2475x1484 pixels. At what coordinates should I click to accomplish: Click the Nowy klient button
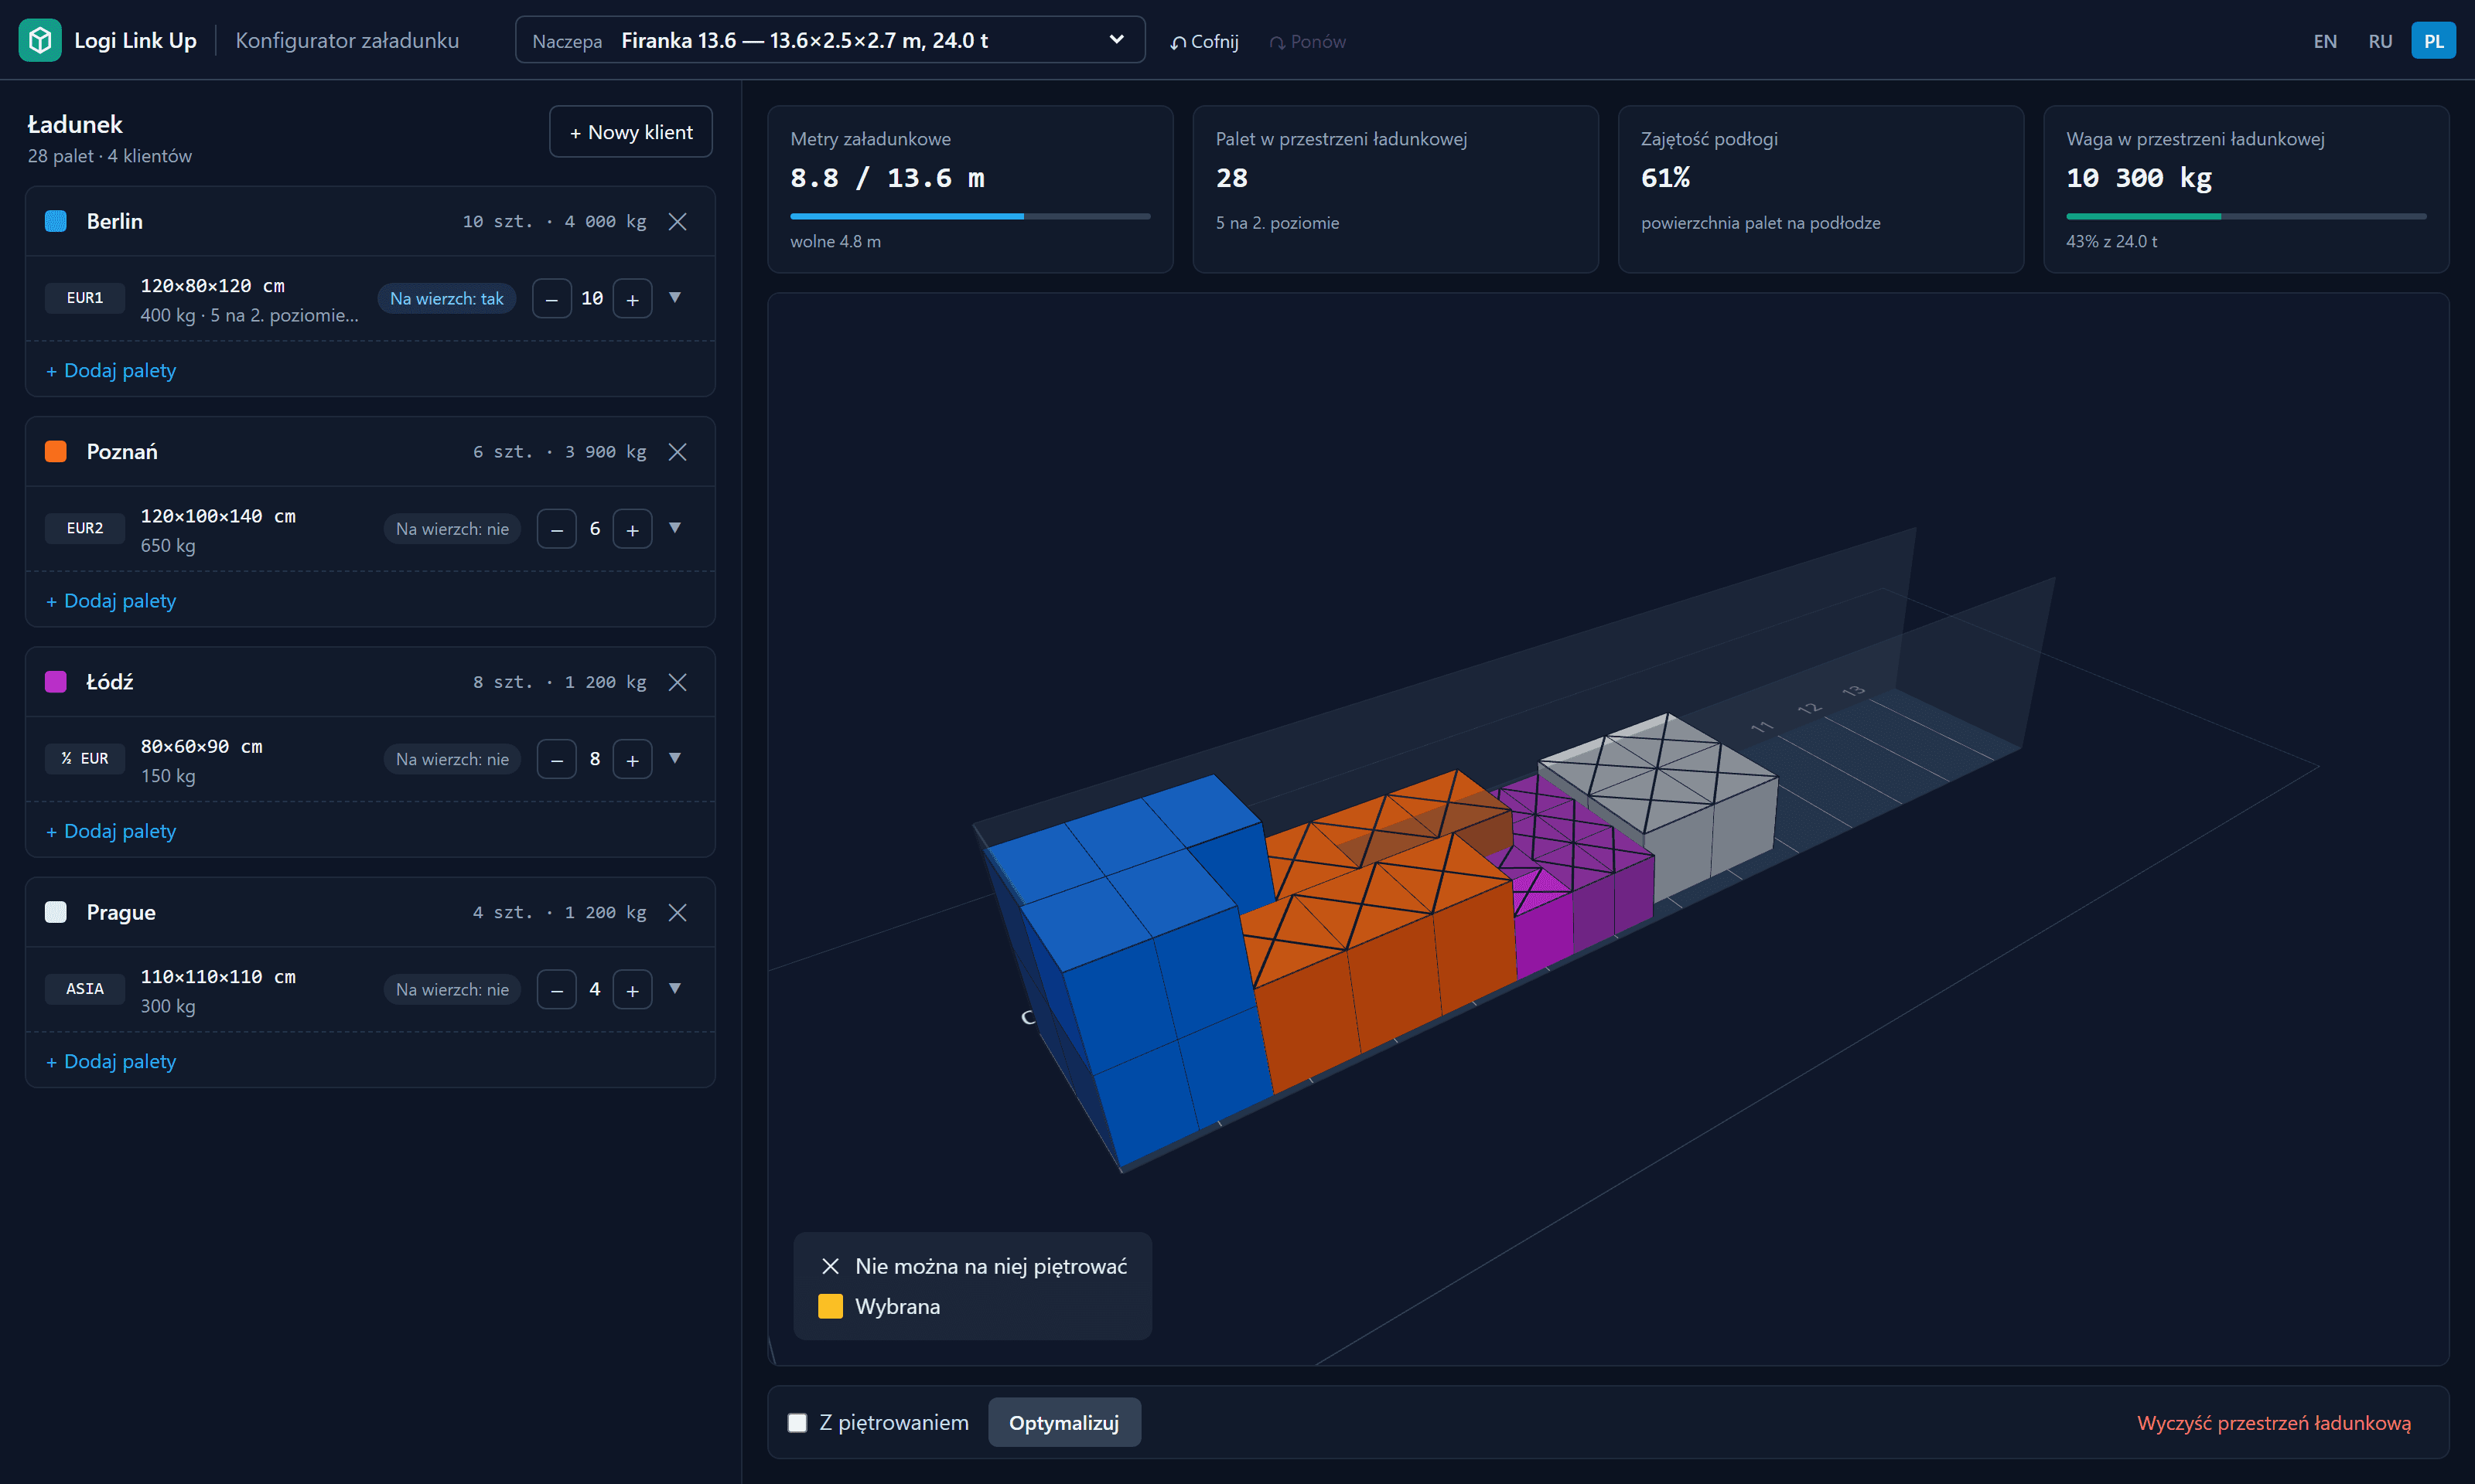click(x=630, y=132)
